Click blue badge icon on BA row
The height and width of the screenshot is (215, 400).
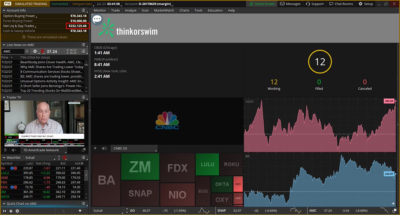pos(12,168)
